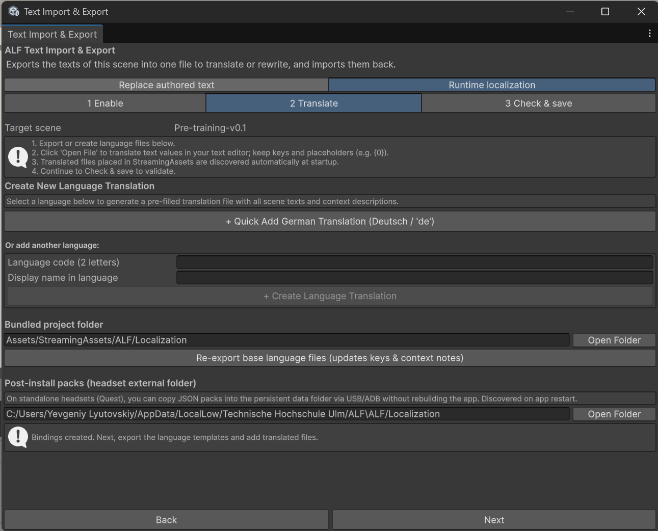Image resolution: width=658 pixels, height=531 pixels.
Task: Click the 'Exports the texts of this scene' description
Action: 201,64
